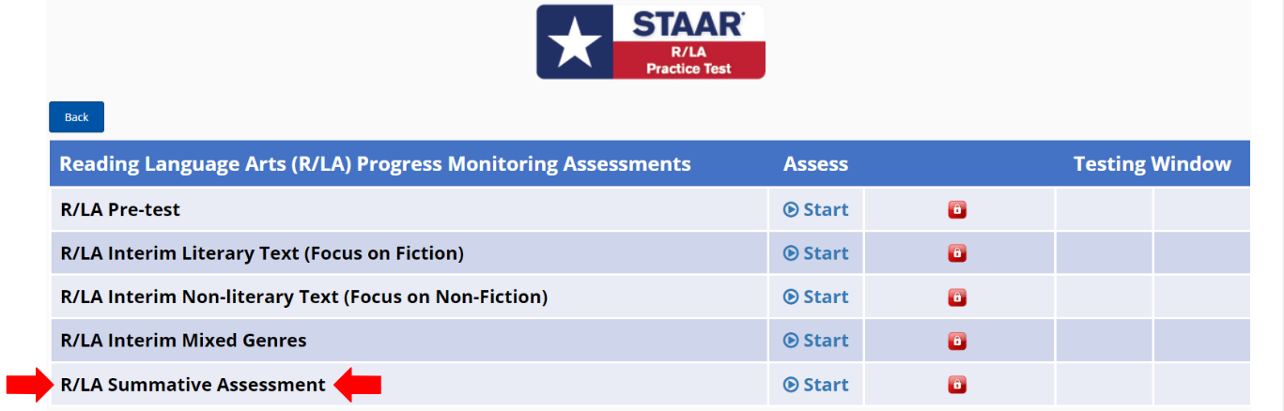
Task: Click lock icon in Interim Non-literary Text row
Action: (x=957, y=297)
